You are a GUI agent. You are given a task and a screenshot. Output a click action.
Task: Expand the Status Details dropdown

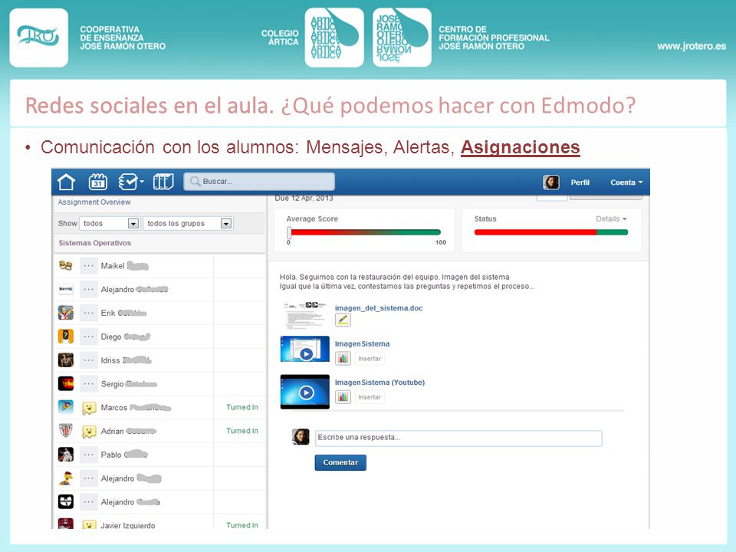[611, 219]
